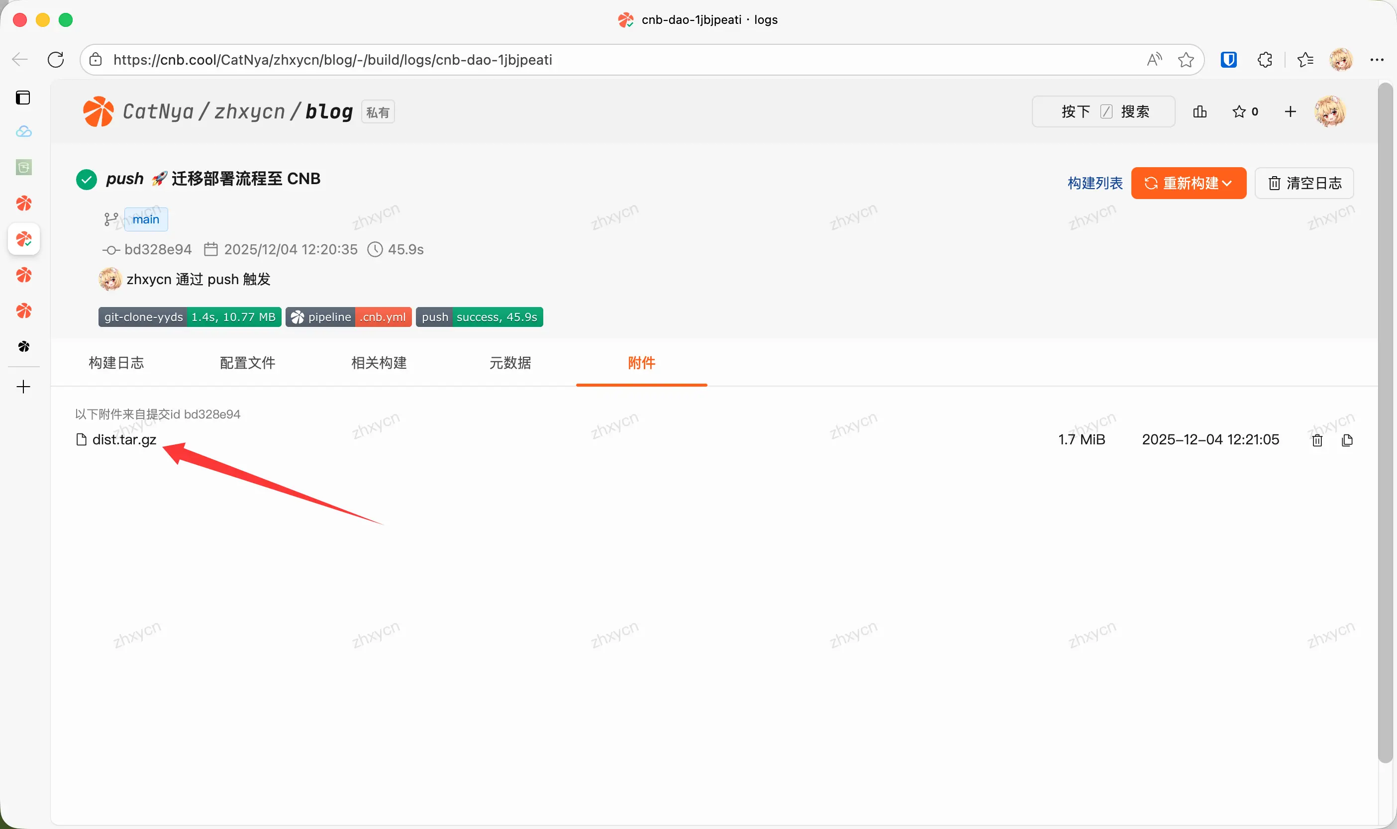Switch to the 构建日志 tab
This screenshot has width=1397, height=829.
click(x=116, y=363)
